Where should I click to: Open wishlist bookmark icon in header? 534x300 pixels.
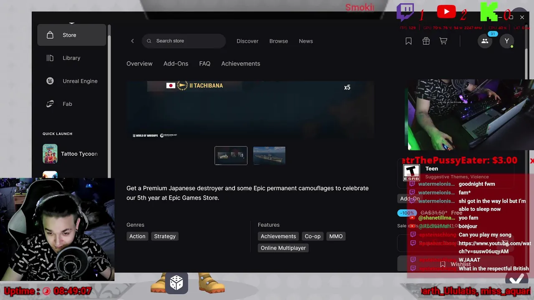(x=408, y=41)
